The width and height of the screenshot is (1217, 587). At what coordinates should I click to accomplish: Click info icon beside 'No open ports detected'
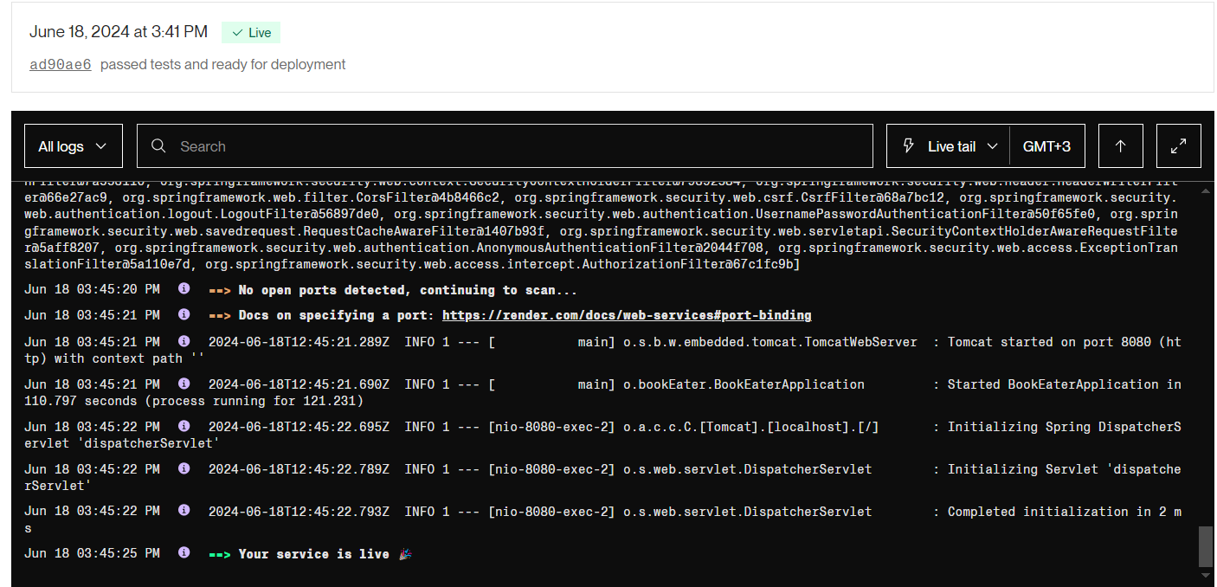(184, 290)
